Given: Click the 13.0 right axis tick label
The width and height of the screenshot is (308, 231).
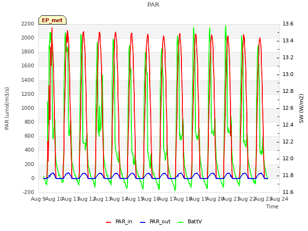Looking at the screenshot, I should click(288, 74).
